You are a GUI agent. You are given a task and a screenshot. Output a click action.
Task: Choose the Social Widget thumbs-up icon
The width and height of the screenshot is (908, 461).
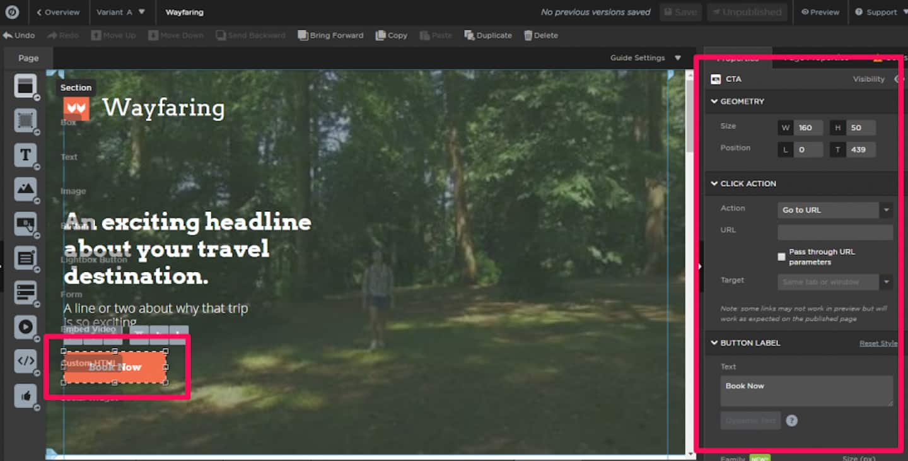(26, 396)
